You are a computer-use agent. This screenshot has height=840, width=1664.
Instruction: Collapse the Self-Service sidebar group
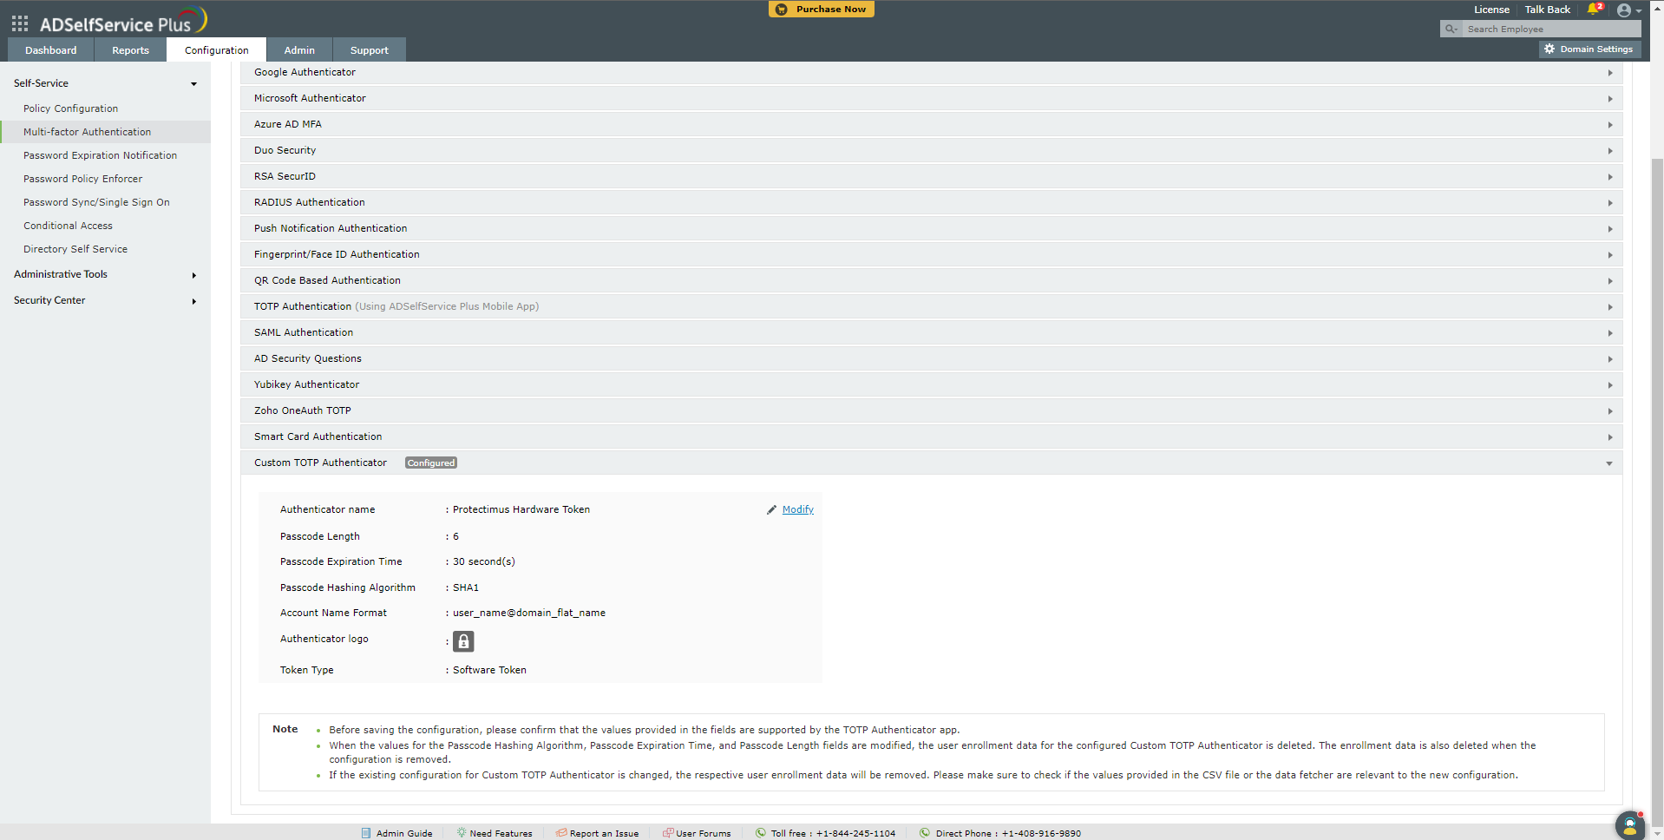click(x=105, y=83)
